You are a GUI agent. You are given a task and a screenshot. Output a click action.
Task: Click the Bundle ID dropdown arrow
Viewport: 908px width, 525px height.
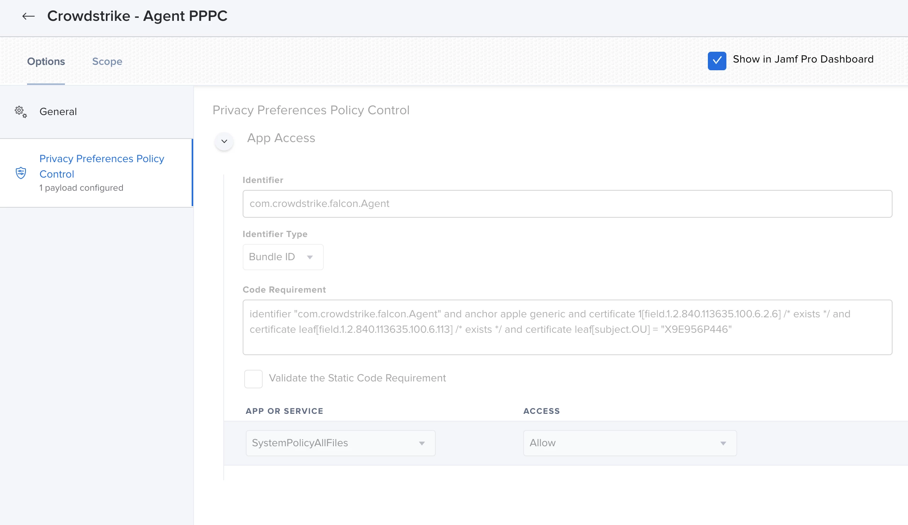(x=310, y=257)
